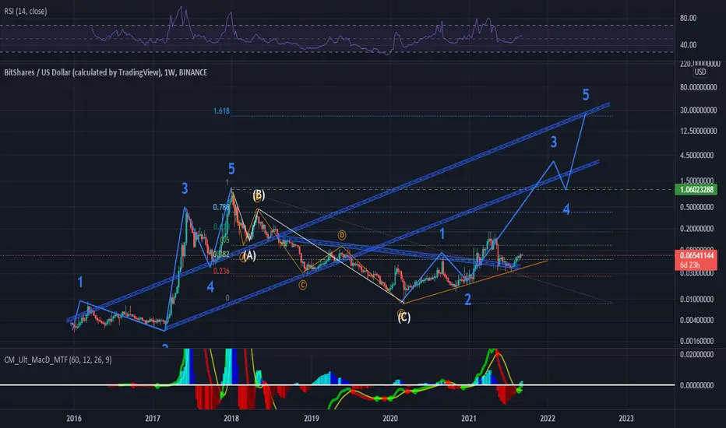Open the CM_Ult_MacD_MTF indicator legend
726x428 pixels.
(58, 360)
